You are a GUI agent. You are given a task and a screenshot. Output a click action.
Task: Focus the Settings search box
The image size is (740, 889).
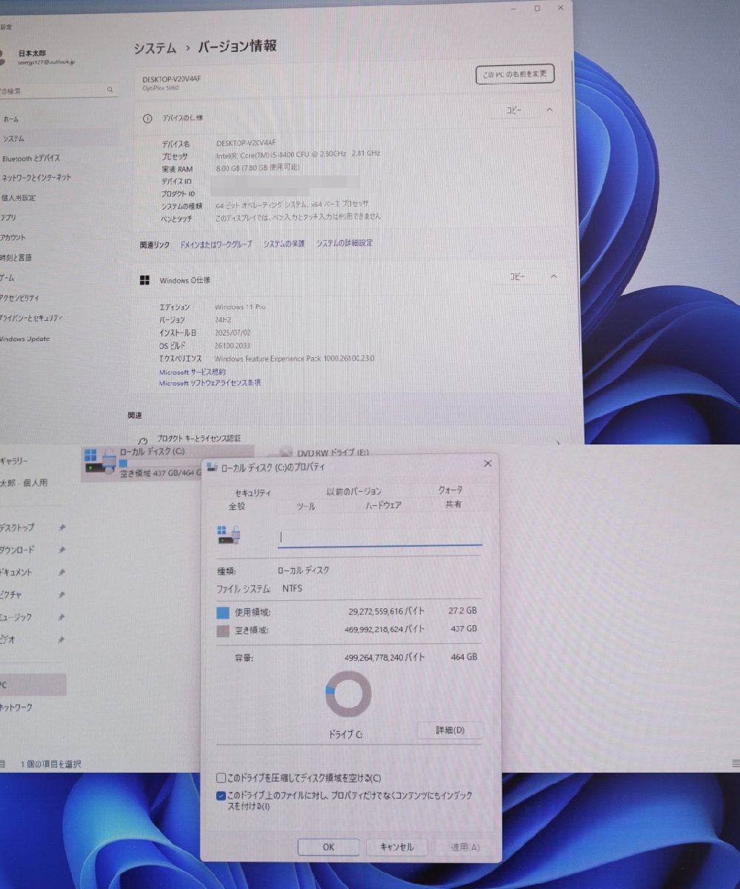tap(59, 90)
